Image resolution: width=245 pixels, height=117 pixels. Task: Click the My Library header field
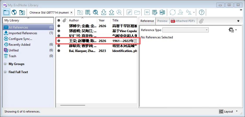28,20
